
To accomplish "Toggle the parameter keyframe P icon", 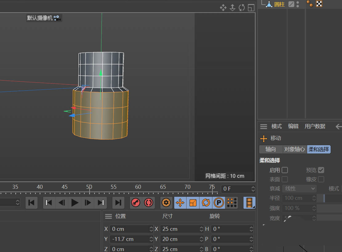I will tap(219, 203).
